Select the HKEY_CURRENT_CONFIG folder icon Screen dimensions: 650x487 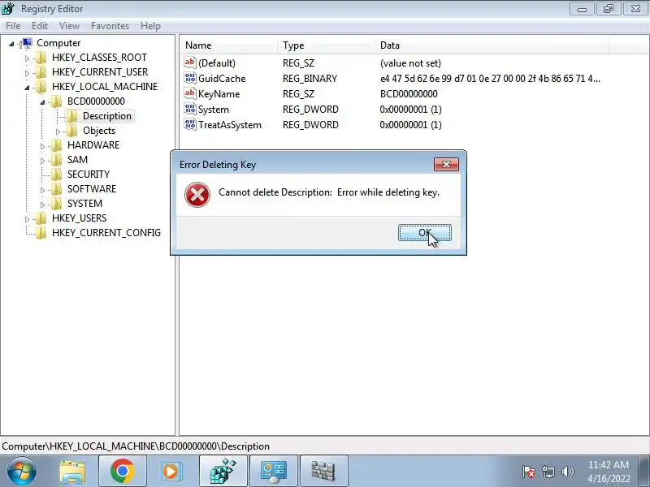[41, 233]
